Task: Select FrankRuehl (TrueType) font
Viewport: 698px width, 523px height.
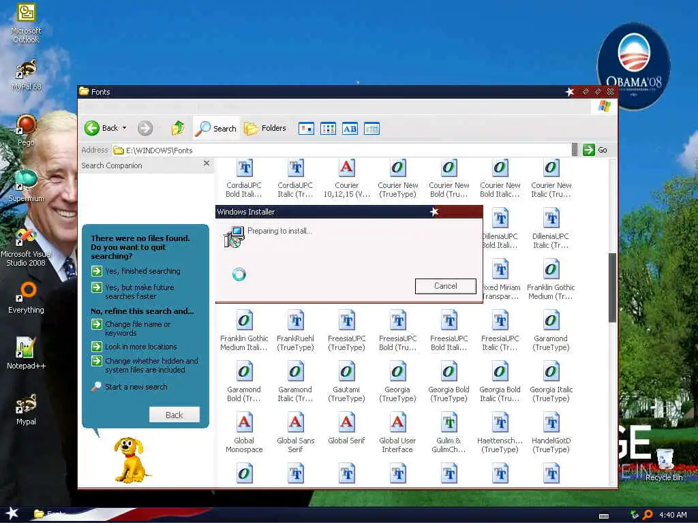Action: click(x=295, y=332)
